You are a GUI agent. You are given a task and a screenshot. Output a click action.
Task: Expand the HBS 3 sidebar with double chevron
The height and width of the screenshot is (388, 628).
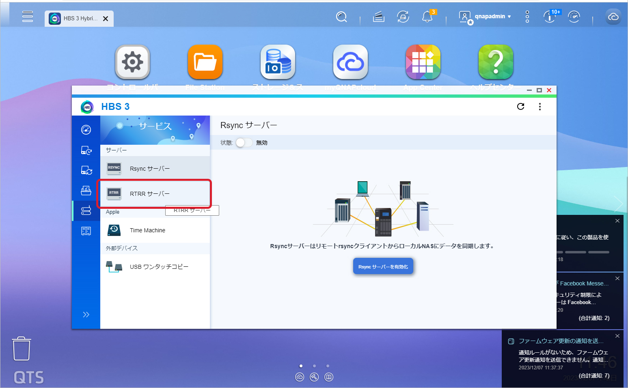(x=86, y=315)
